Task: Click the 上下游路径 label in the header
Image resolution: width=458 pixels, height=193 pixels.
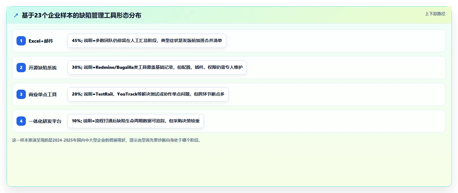Action: (x=435, y=14)
